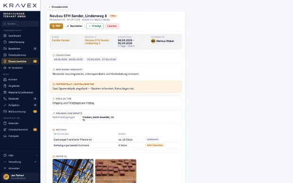
Task: Click the 04.09.2026 08:00–16:00 chip
Action: tap(69, 59)
